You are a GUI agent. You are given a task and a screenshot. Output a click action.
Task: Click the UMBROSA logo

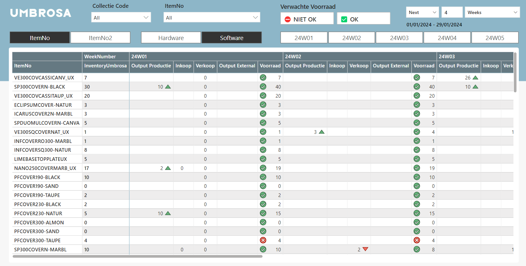(x=41, y=13)
